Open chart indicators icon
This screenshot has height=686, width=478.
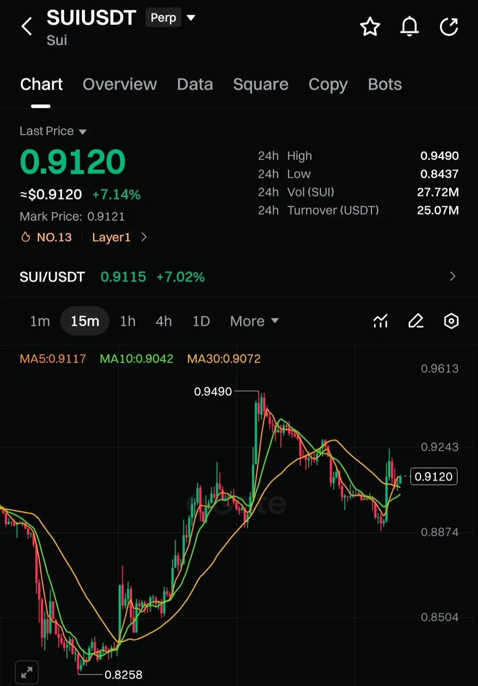click(381, 321)
